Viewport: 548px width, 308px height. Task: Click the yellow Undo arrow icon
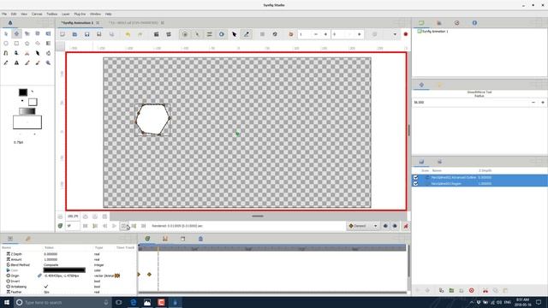128,34
